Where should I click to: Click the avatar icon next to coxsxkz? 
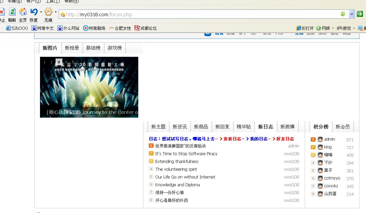(320, 186)
